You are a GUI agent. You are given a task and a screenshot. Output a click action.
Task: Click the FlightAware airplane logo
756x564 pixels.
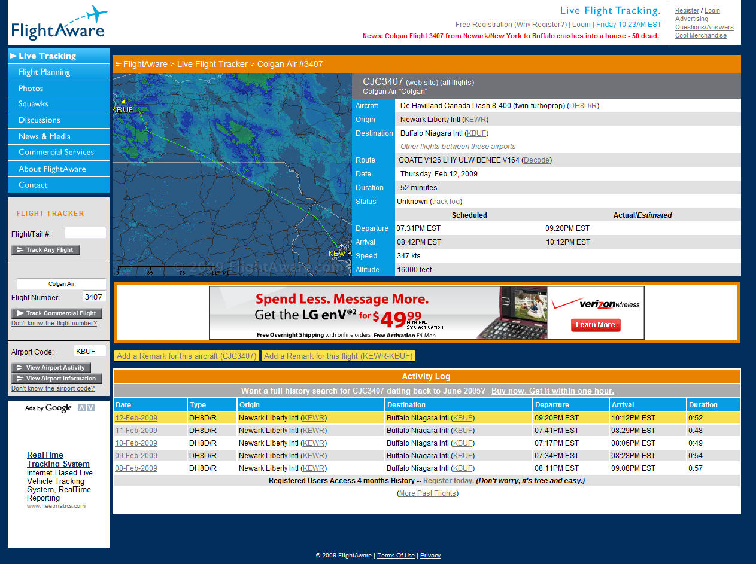click(x=58, y=23)
